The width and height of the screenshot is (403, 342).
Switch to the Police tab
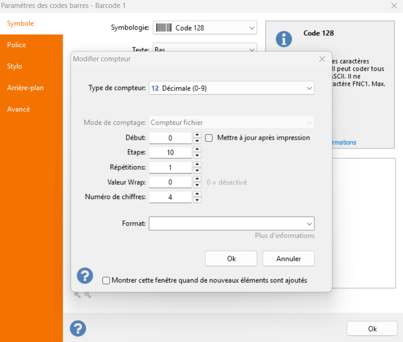coord(17,45)
